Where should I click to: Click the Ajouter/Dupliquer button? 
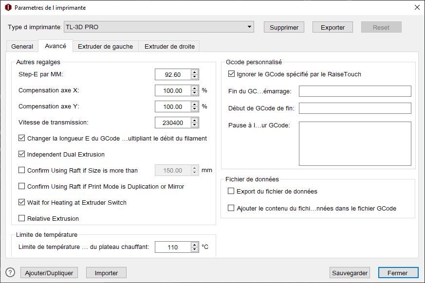pos(49,273)
